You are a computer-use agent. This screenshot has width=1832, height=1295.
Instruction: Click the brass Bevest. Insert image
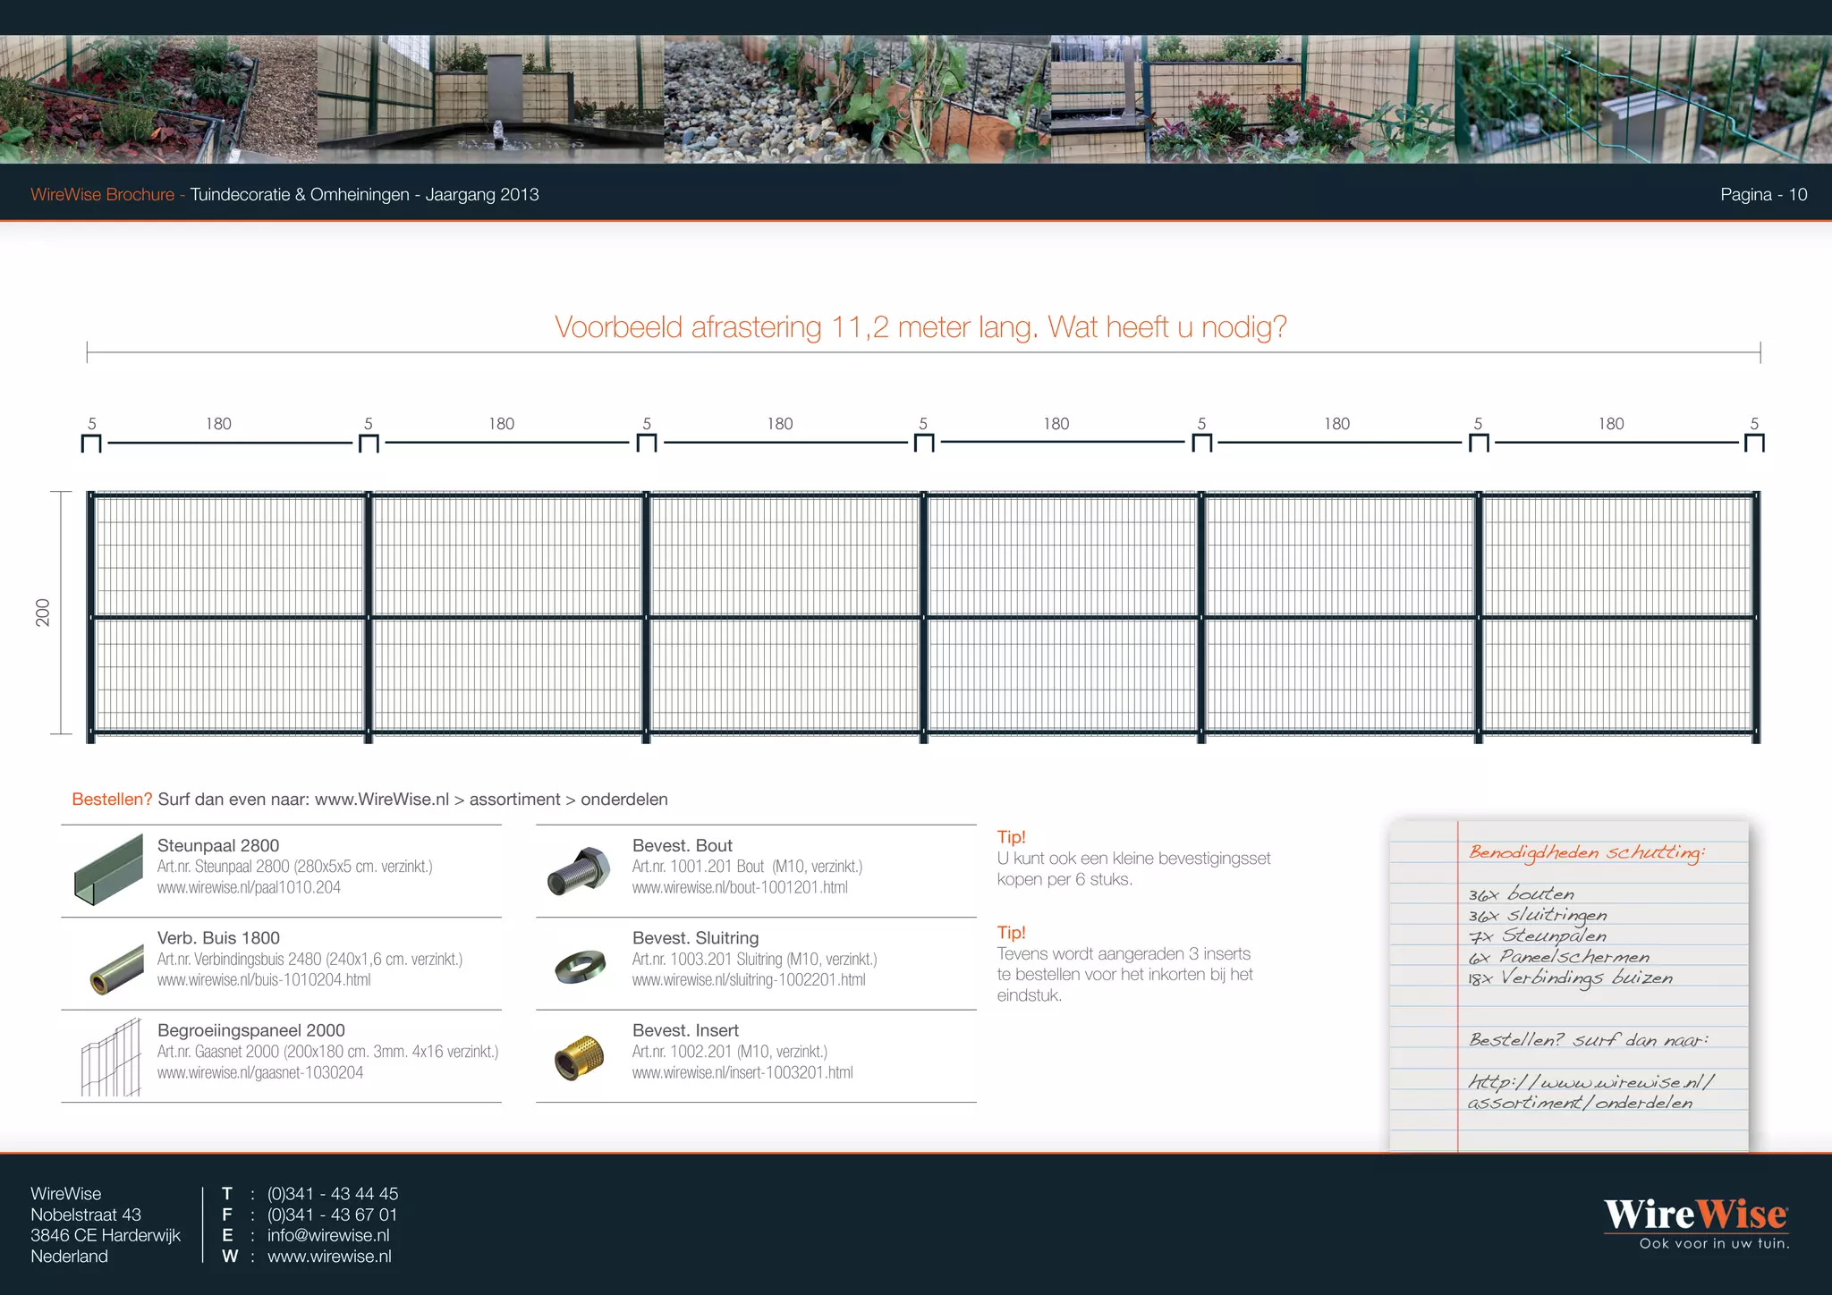[579, 1058]
